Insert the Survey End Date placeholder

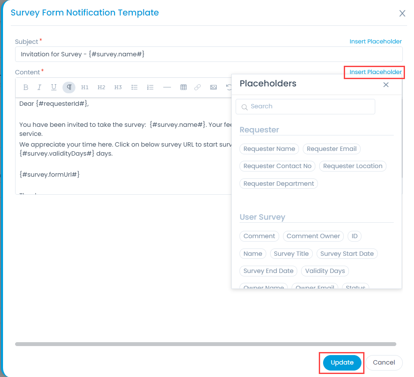click(268, 271)
